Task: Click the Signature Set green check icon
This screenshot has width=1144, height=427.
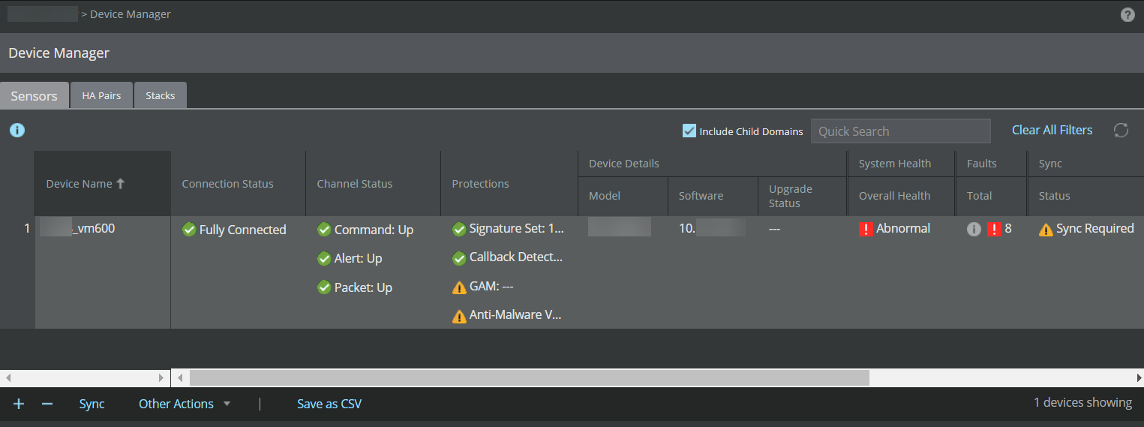Action: (x=459, y=229)
